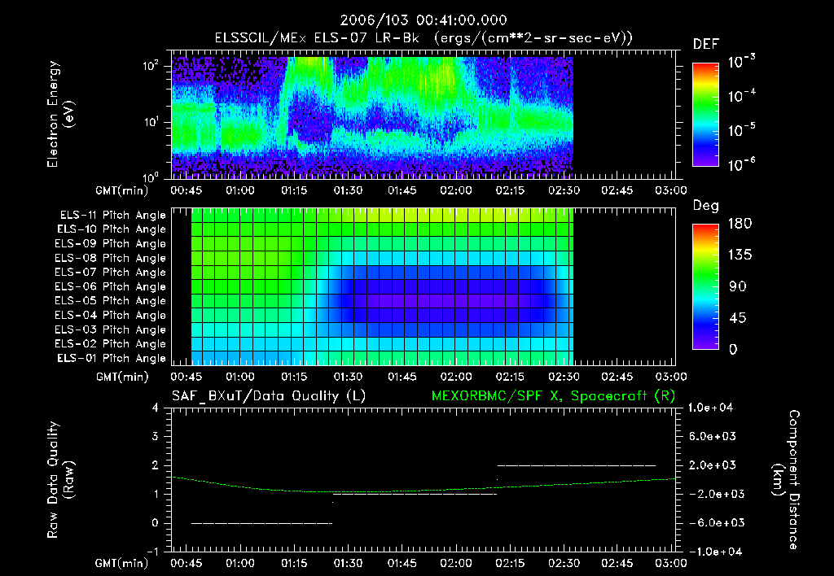The image size is (834, 576).
Task: Click the 1.0e+04 distance axis label
Action: (x=711, y=408)
